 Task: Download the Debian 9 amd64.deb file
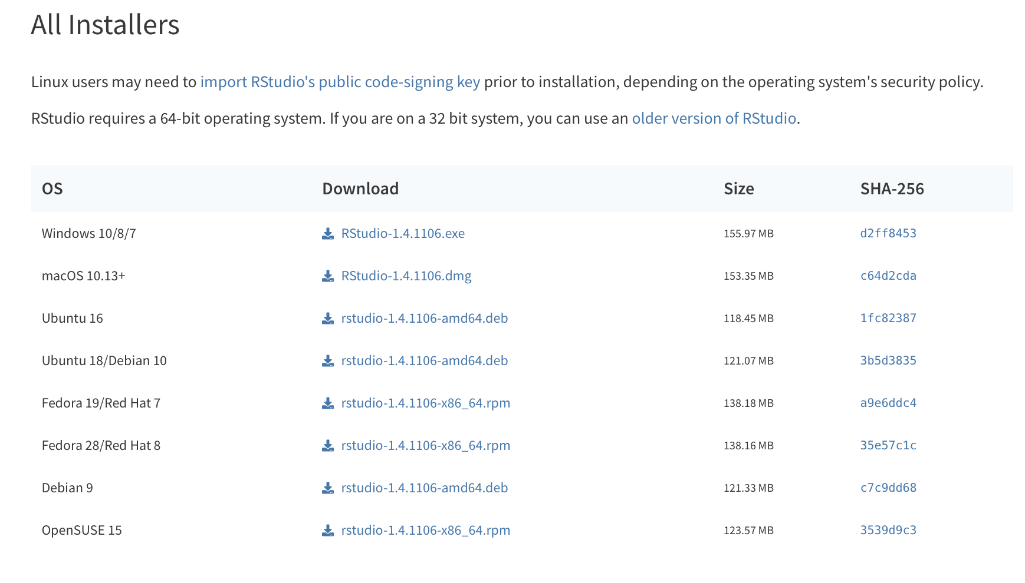(425, 488)
